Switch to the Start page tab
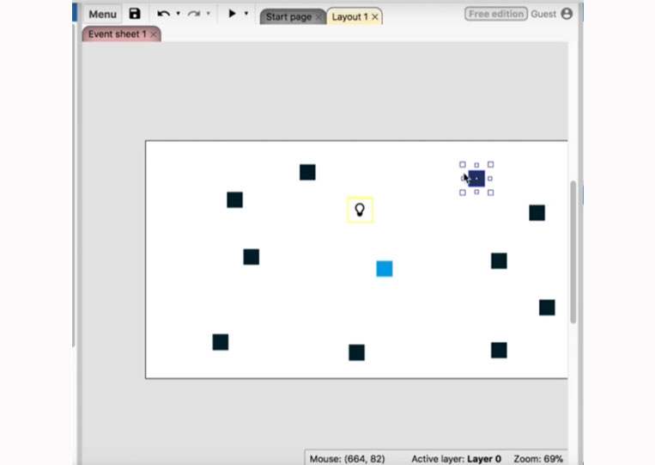 pos(288,16)
